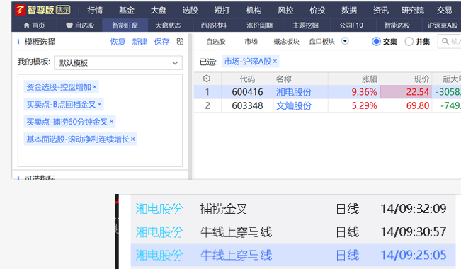Open 行情 menu
Screen dimensions: 461x269
click(95, 11)
